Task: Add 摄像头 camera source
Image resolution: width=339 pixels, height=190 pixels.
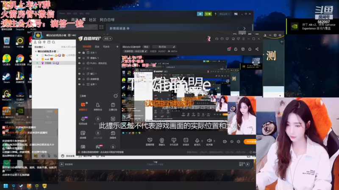Action: [162, 142]
